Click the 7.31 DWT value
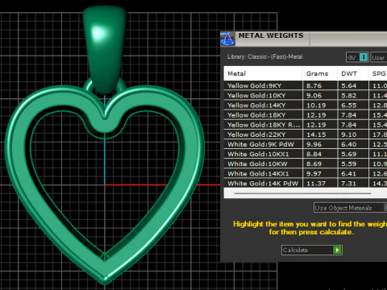 [349, 184]
